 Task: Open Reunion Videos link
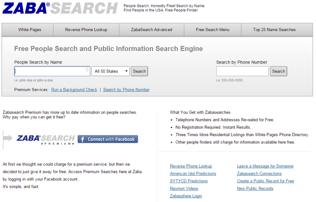184,188
